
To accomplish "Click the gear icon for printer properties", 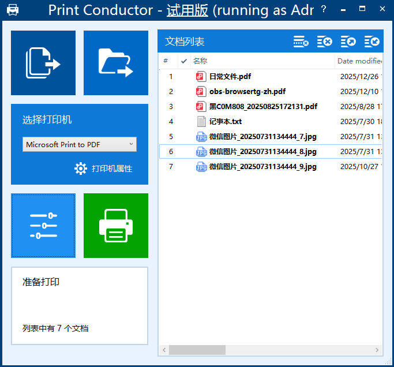I will point(81,168).
